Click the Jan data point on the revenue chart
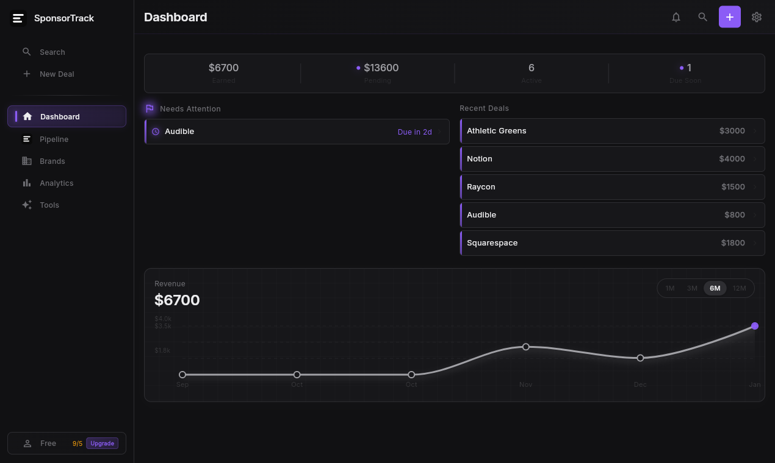Image resolution: width=775 pixels, height=463 pixels. tap(755, 326)
